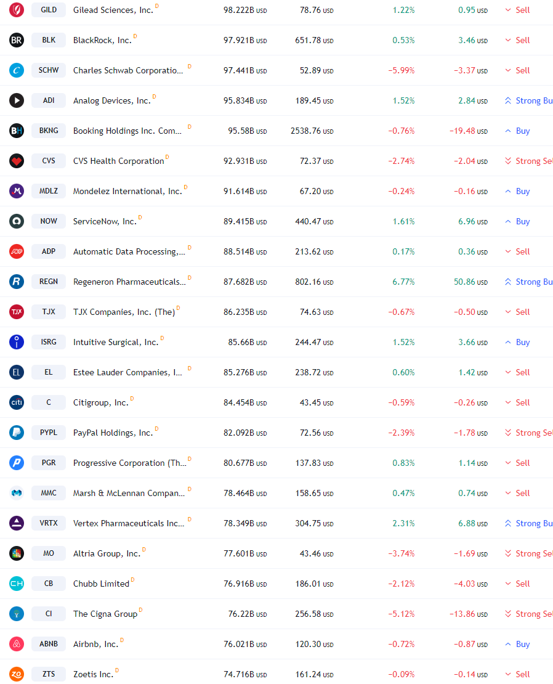Image resolution: width=553 pixels, height=684 pixels.
Task: Click change 6.77% for Regeneron
Action: click(403, 282)
